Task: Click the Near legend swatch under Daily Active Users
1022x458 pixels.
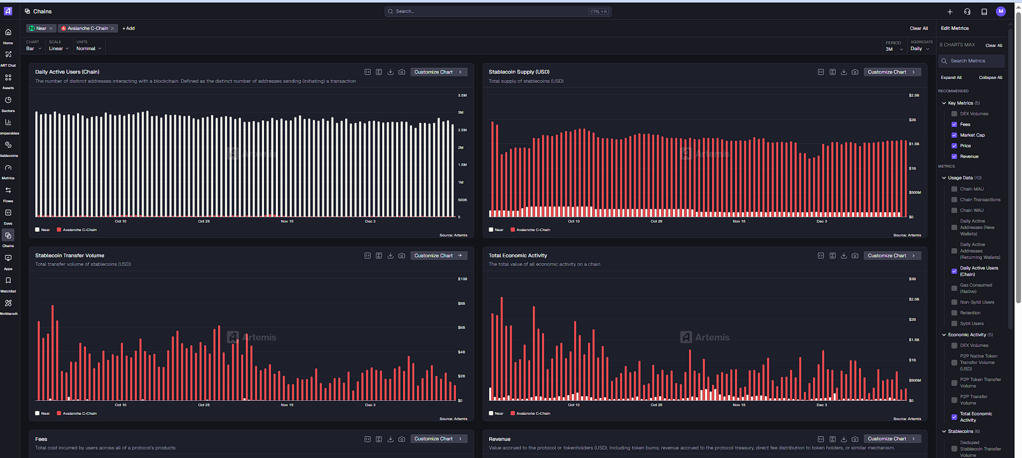Action: pyautogui.click(x=37, y=230)
